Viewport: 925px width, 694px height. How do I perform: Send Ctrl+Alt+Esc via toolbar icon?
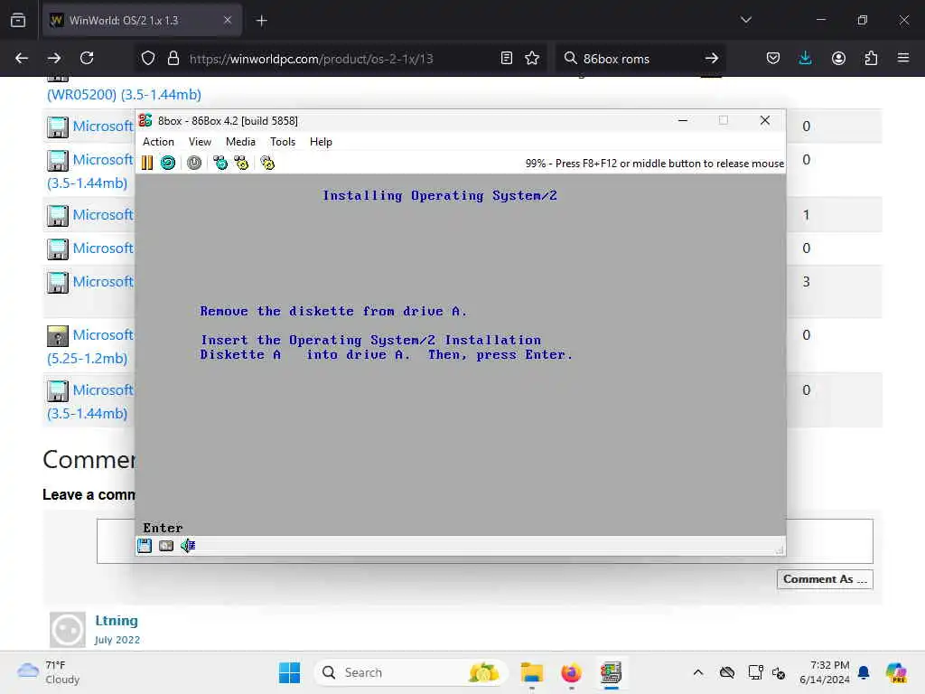[x=241, y=163]
